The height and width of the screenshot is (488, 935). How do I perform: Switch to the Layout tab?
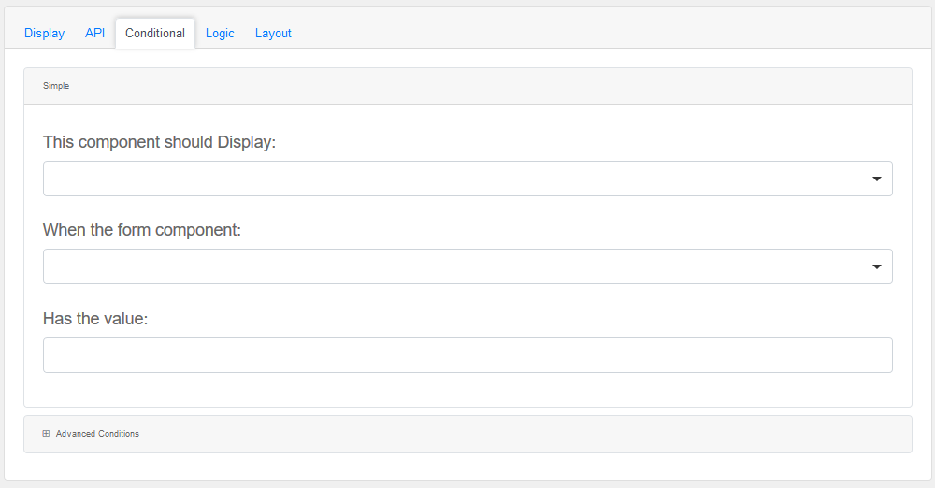point(273,33)
